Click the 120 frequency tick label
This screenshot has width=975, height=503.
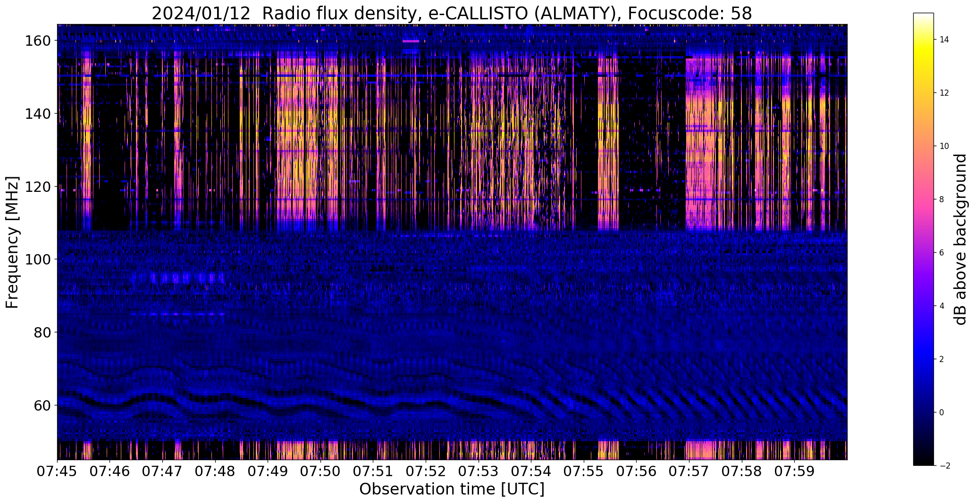pyautogui.click(x=37, y=187)
